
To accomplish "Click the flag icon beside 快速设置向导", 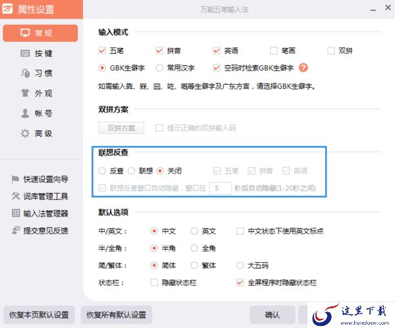I will 15,179.
